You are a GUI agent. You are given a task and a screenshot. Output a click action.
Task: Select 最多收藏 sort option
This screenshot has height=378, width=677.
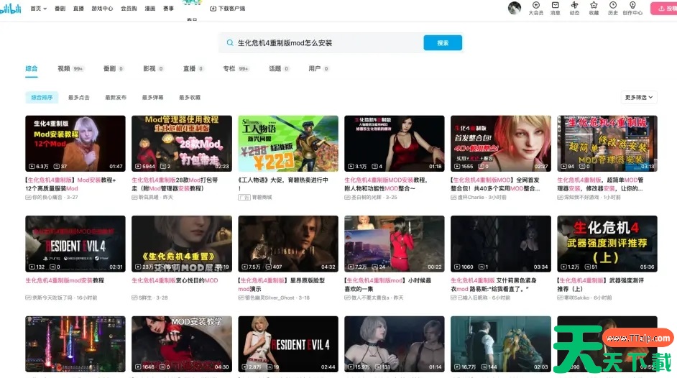(x=190, y=98)
